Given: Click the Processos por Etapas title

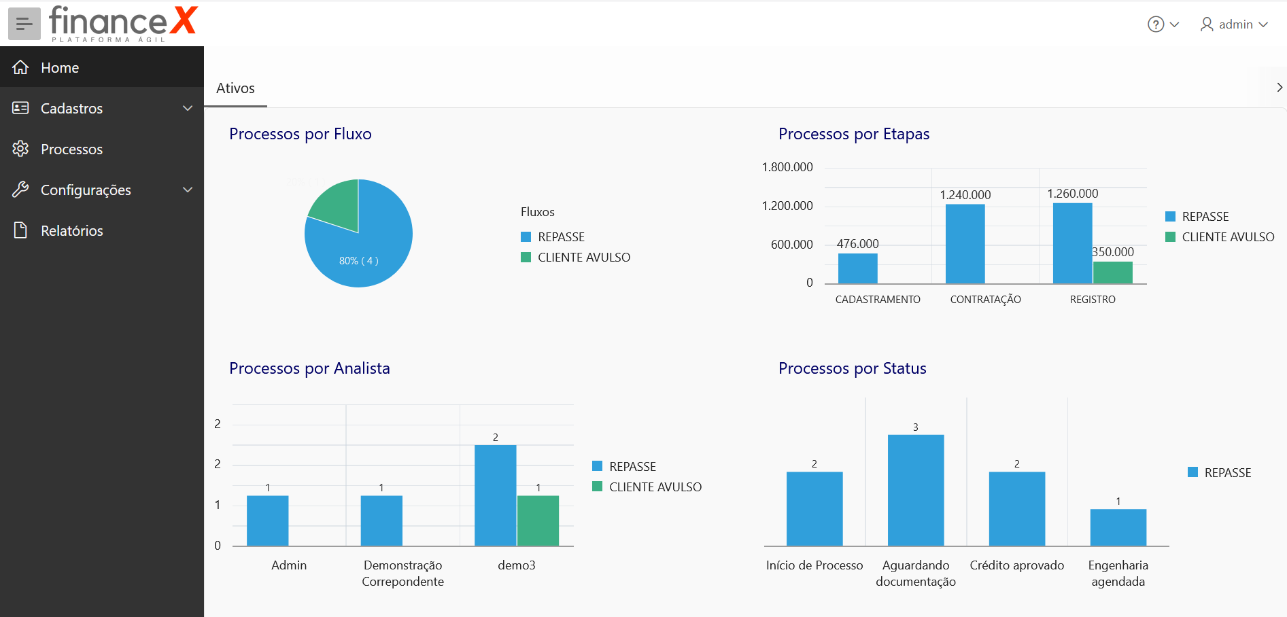Looking at the screenshot, I should (854, 134).
